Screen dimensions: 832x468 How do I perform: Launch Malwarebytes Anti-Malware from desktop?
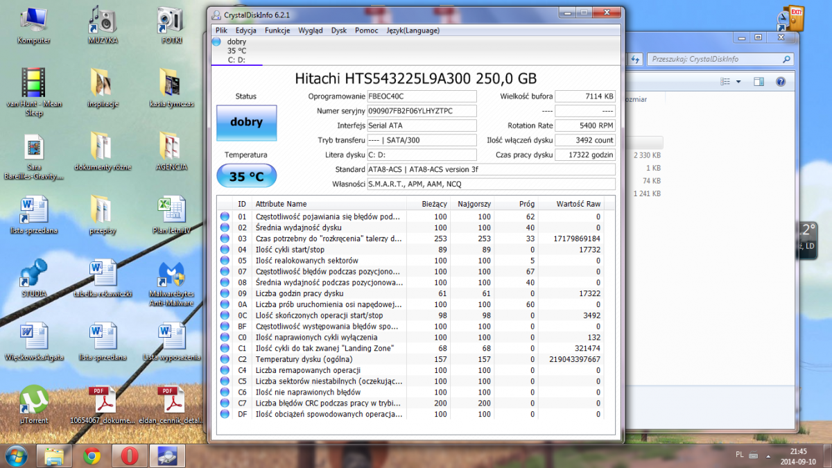pyautogui.click(x=171, y=282)
